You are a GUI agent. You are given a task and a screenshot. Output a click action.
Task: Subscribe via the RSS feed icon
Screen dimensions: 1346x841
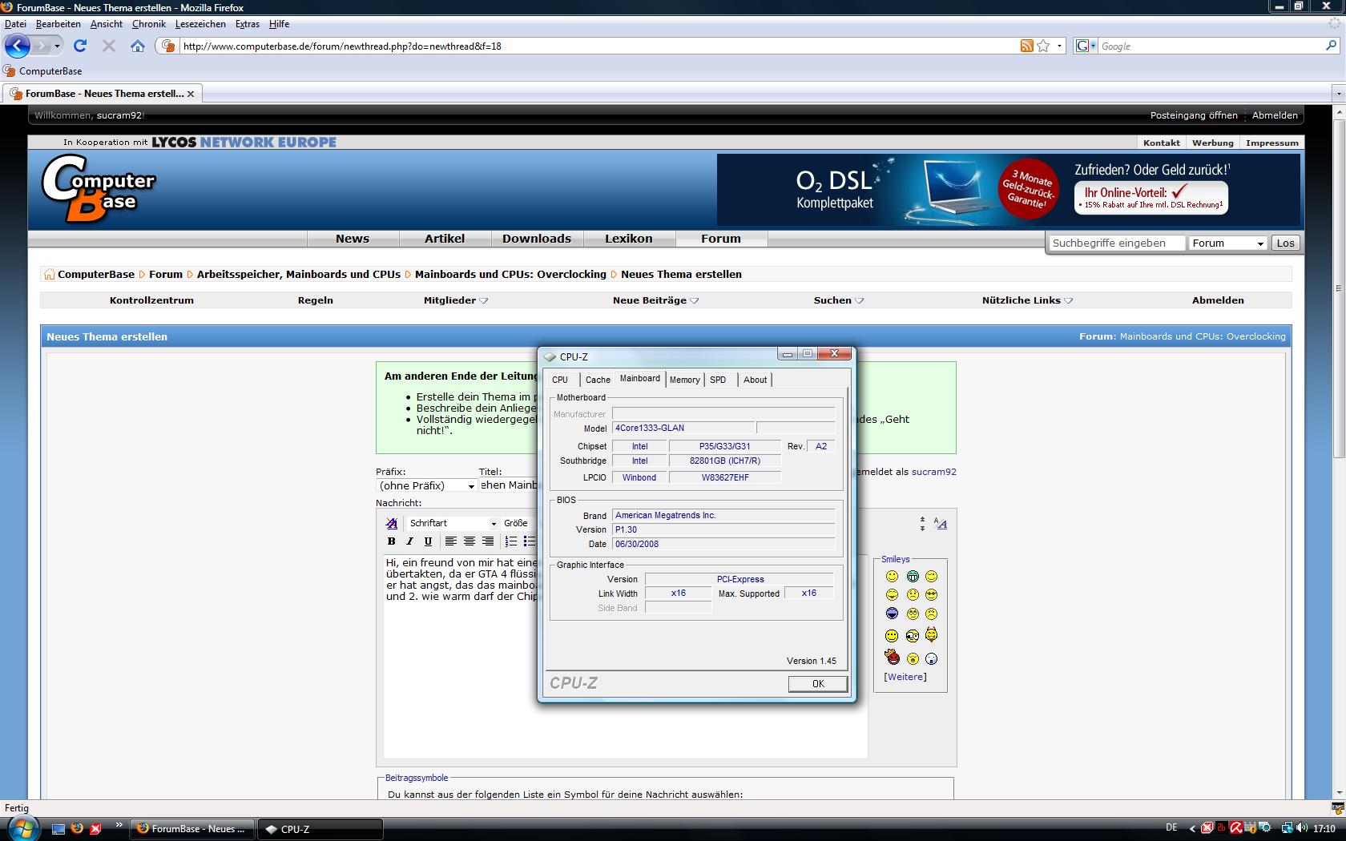pyautogui.click(x=1026, y=46)
